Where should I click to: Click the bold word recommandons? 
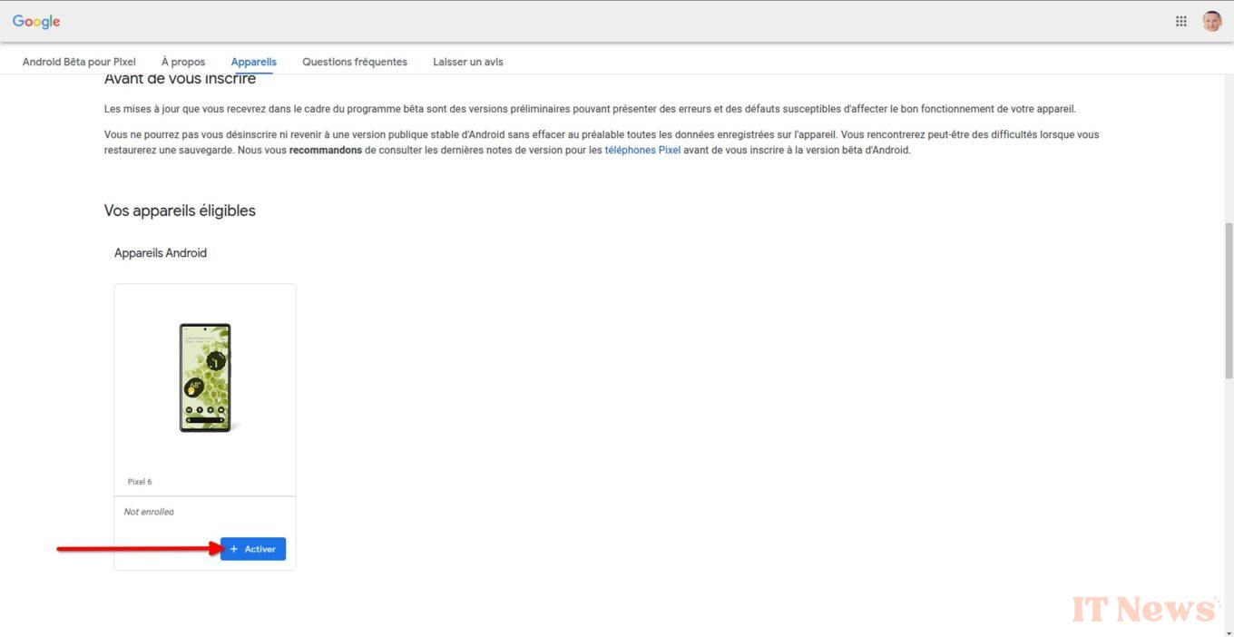325,151
